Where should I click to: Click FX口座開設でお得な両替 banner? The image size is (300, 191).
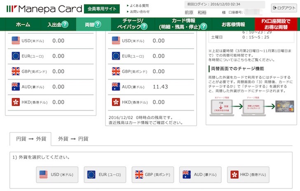click(x=276, y=24)
